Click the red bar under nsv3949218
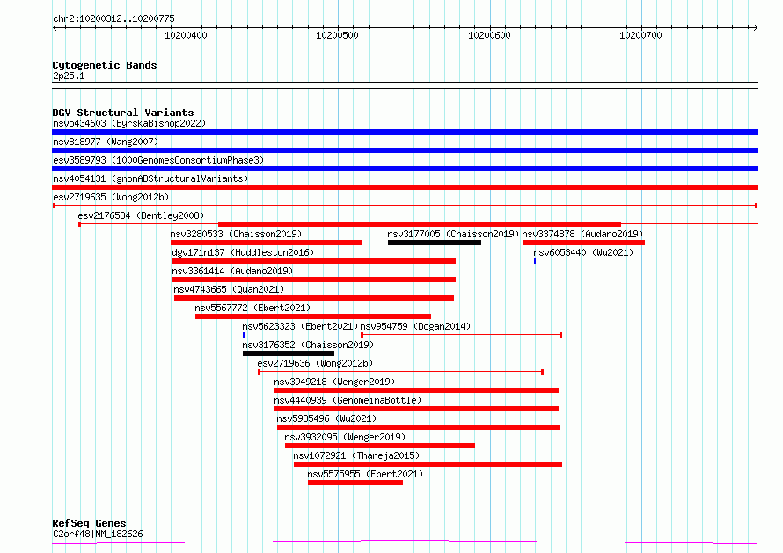 click(x=416, y=390)
